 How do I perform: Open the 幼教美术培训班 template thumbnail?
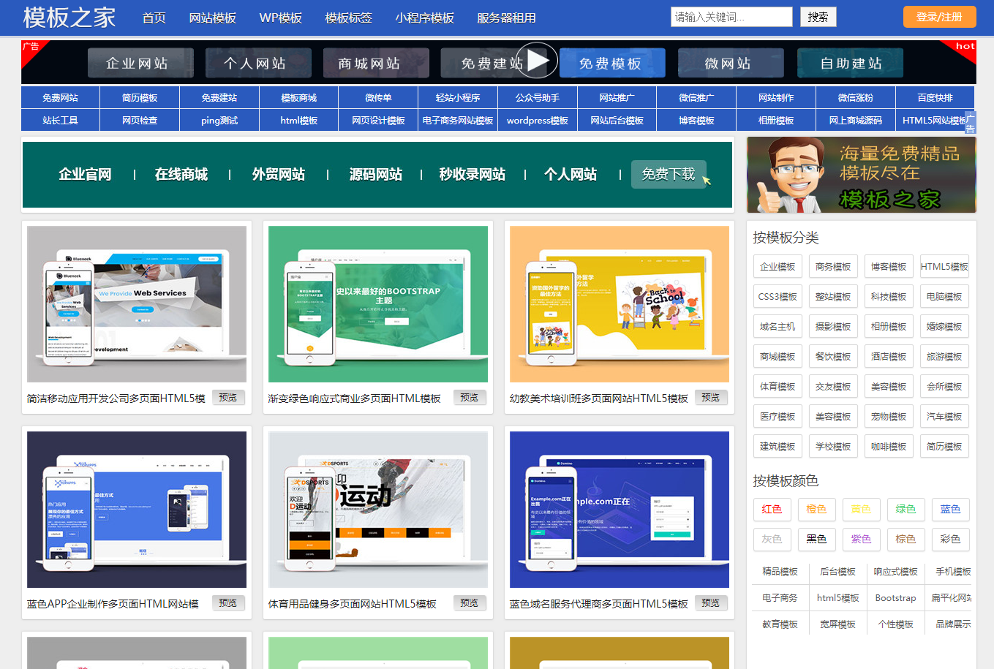pyautogui.click(x=620, y=304)
